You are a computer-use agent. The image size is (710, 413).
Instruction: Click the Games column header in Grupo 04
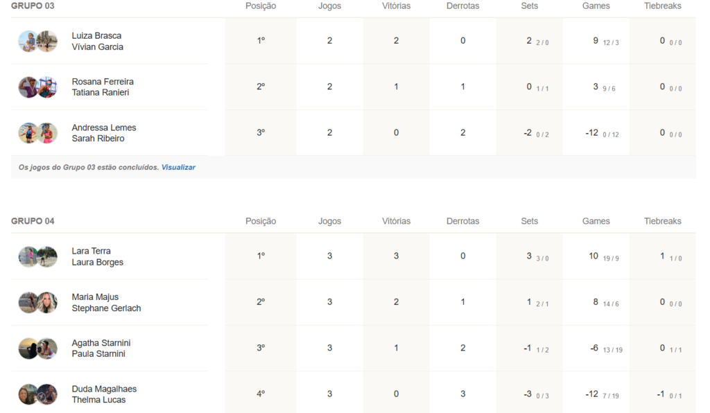[x=596, y=221]
